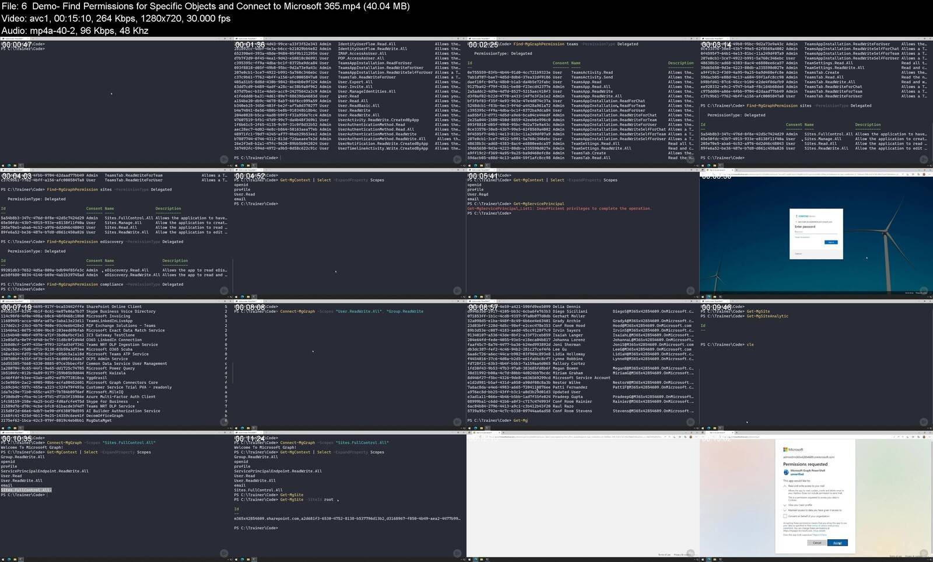Click the SharePoint Online Client row
Image resolution: width=933 pixels, height=562 pixels.
114,306
